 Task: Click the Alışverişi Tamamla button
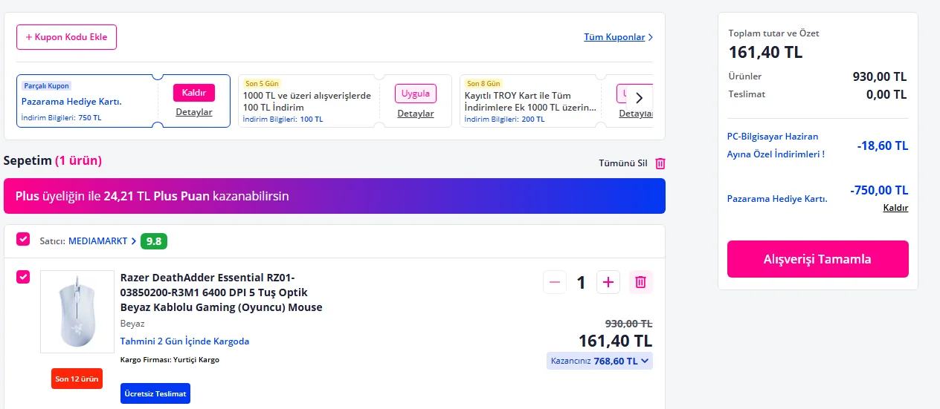click(817, 259)
